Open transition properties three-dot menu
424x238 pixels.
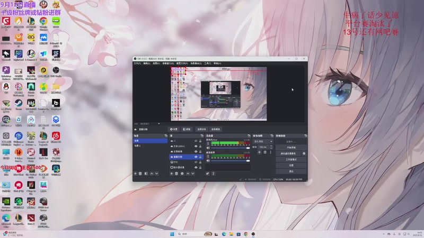click(270, 152)
